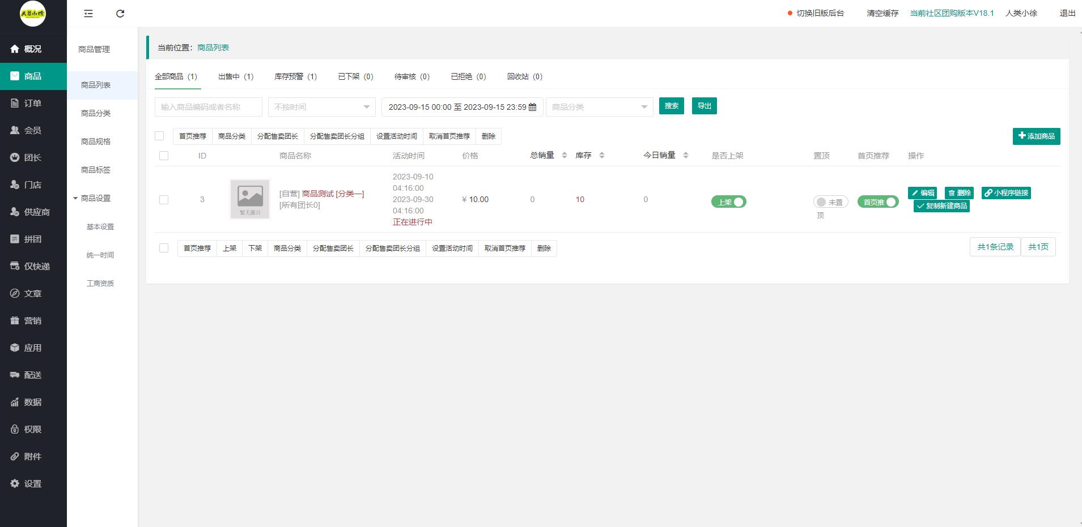
Task: Open the 概况 overview home icon
Action: click(x=15, y=49)
